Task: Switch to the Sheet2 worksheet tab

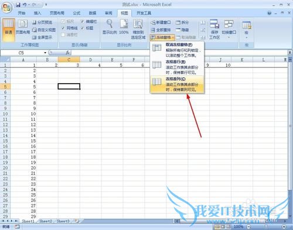Action: pyautogui.click(x=46, y=221)
